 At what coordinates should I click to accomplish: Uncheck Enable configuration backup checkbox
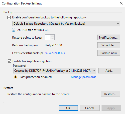[9, 17]
